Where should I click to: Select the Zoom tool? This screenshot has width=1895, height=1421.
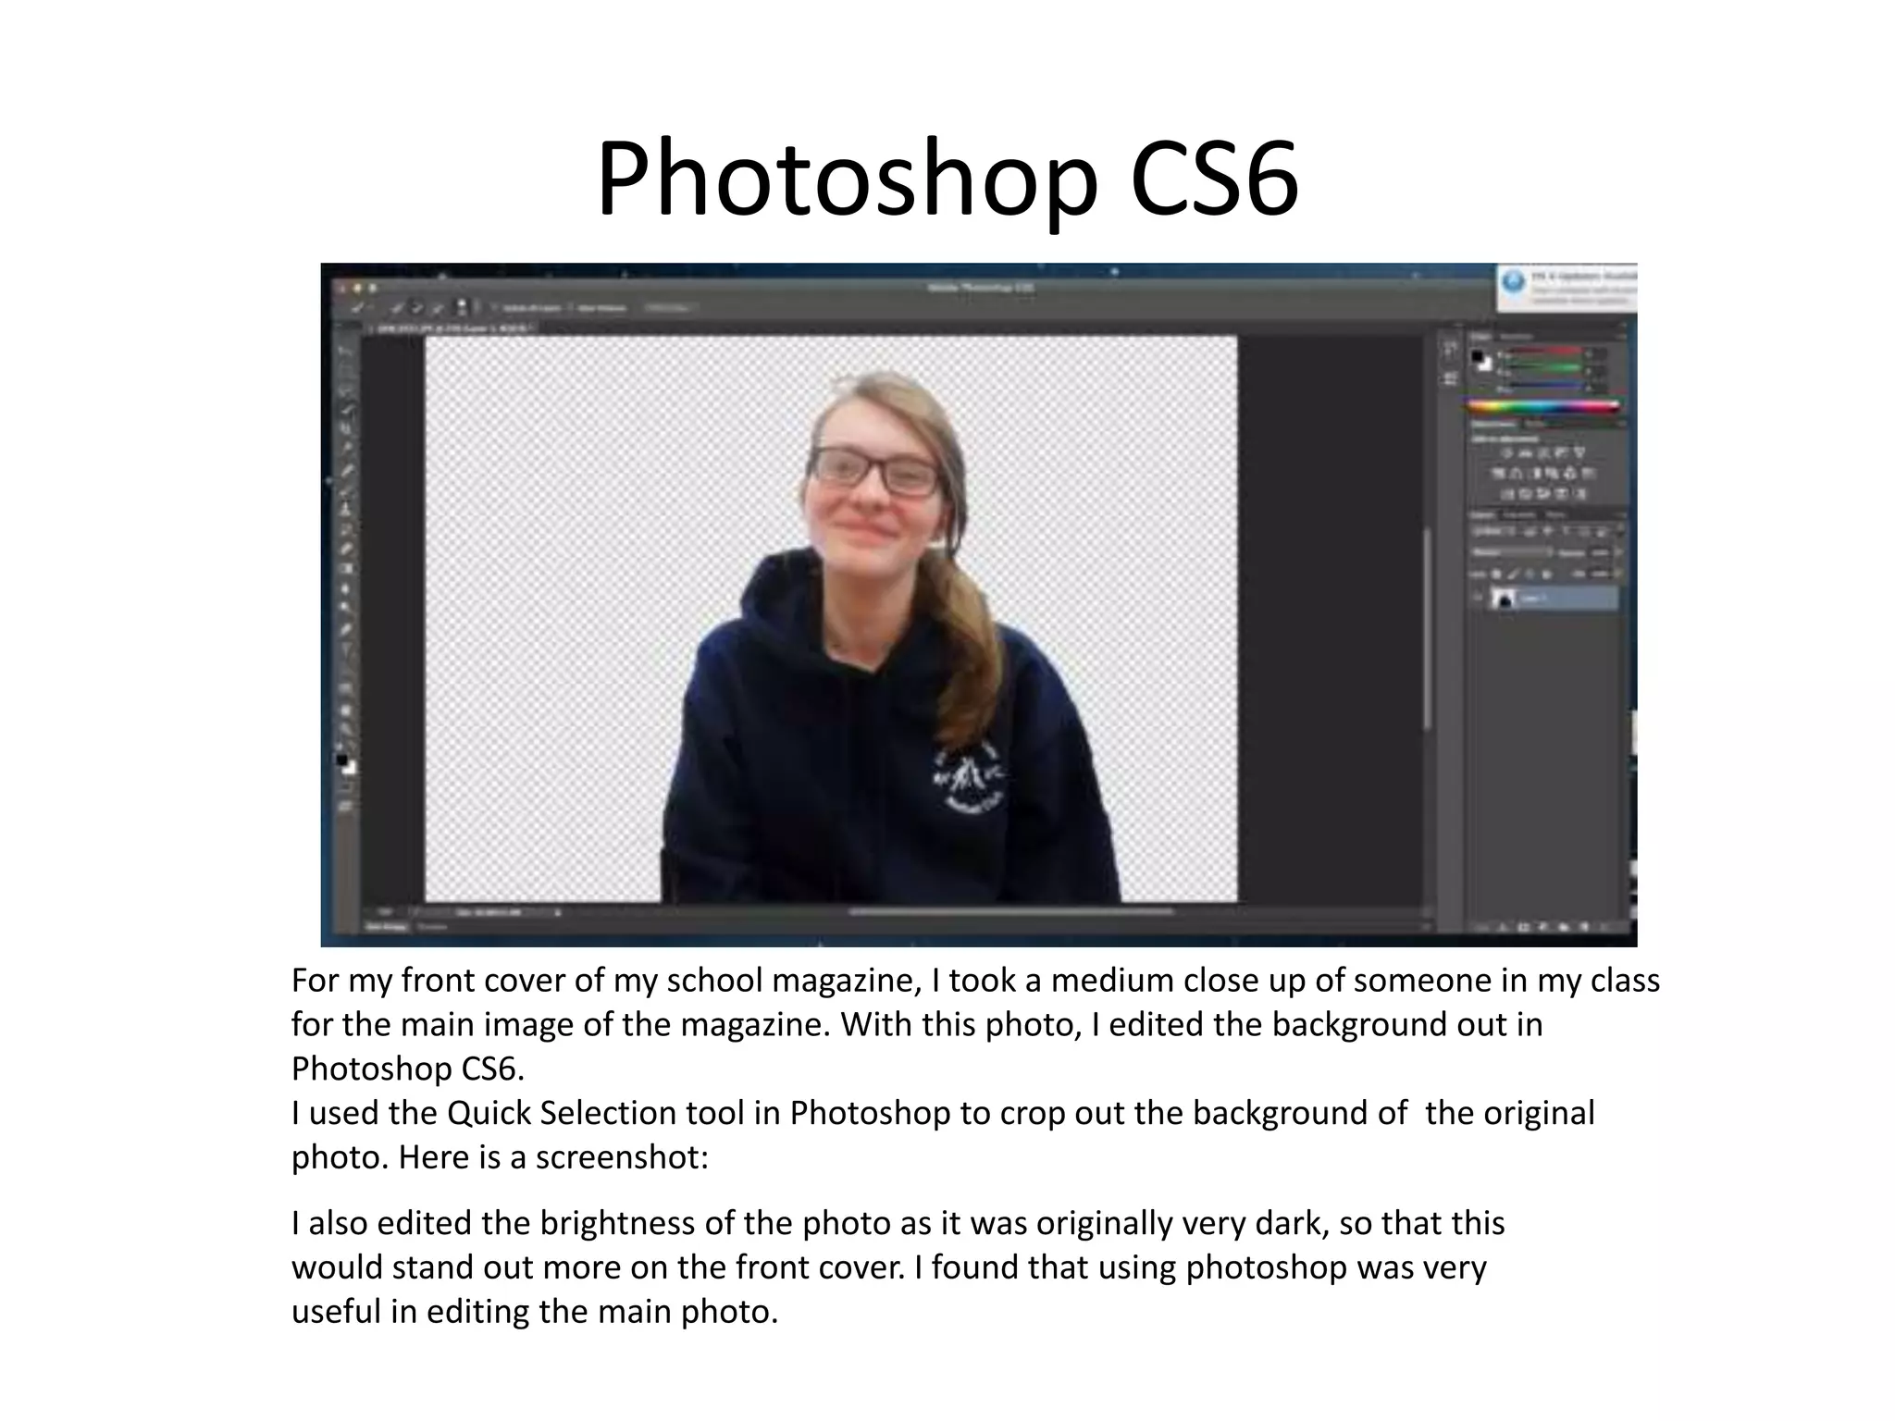click(345, 730)
